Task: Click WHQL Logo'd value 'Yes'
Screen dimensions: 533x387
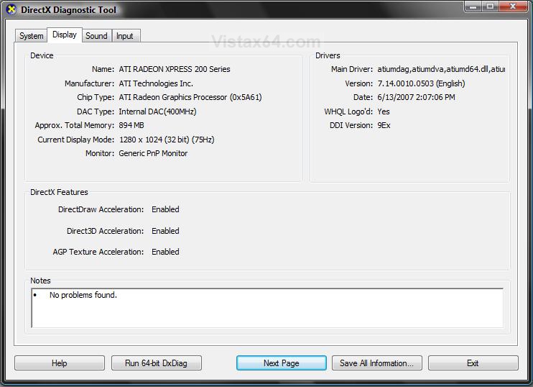Action: click(x=384, y=111)
